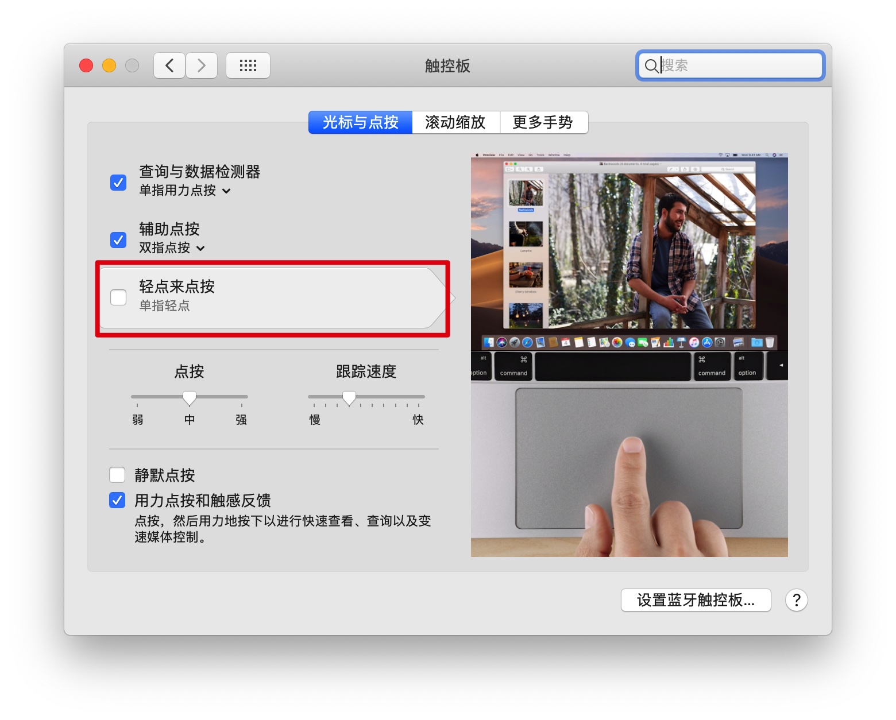Click the back navigation arrow
This screenshot has width=896, height=720.
pos(169,65)
